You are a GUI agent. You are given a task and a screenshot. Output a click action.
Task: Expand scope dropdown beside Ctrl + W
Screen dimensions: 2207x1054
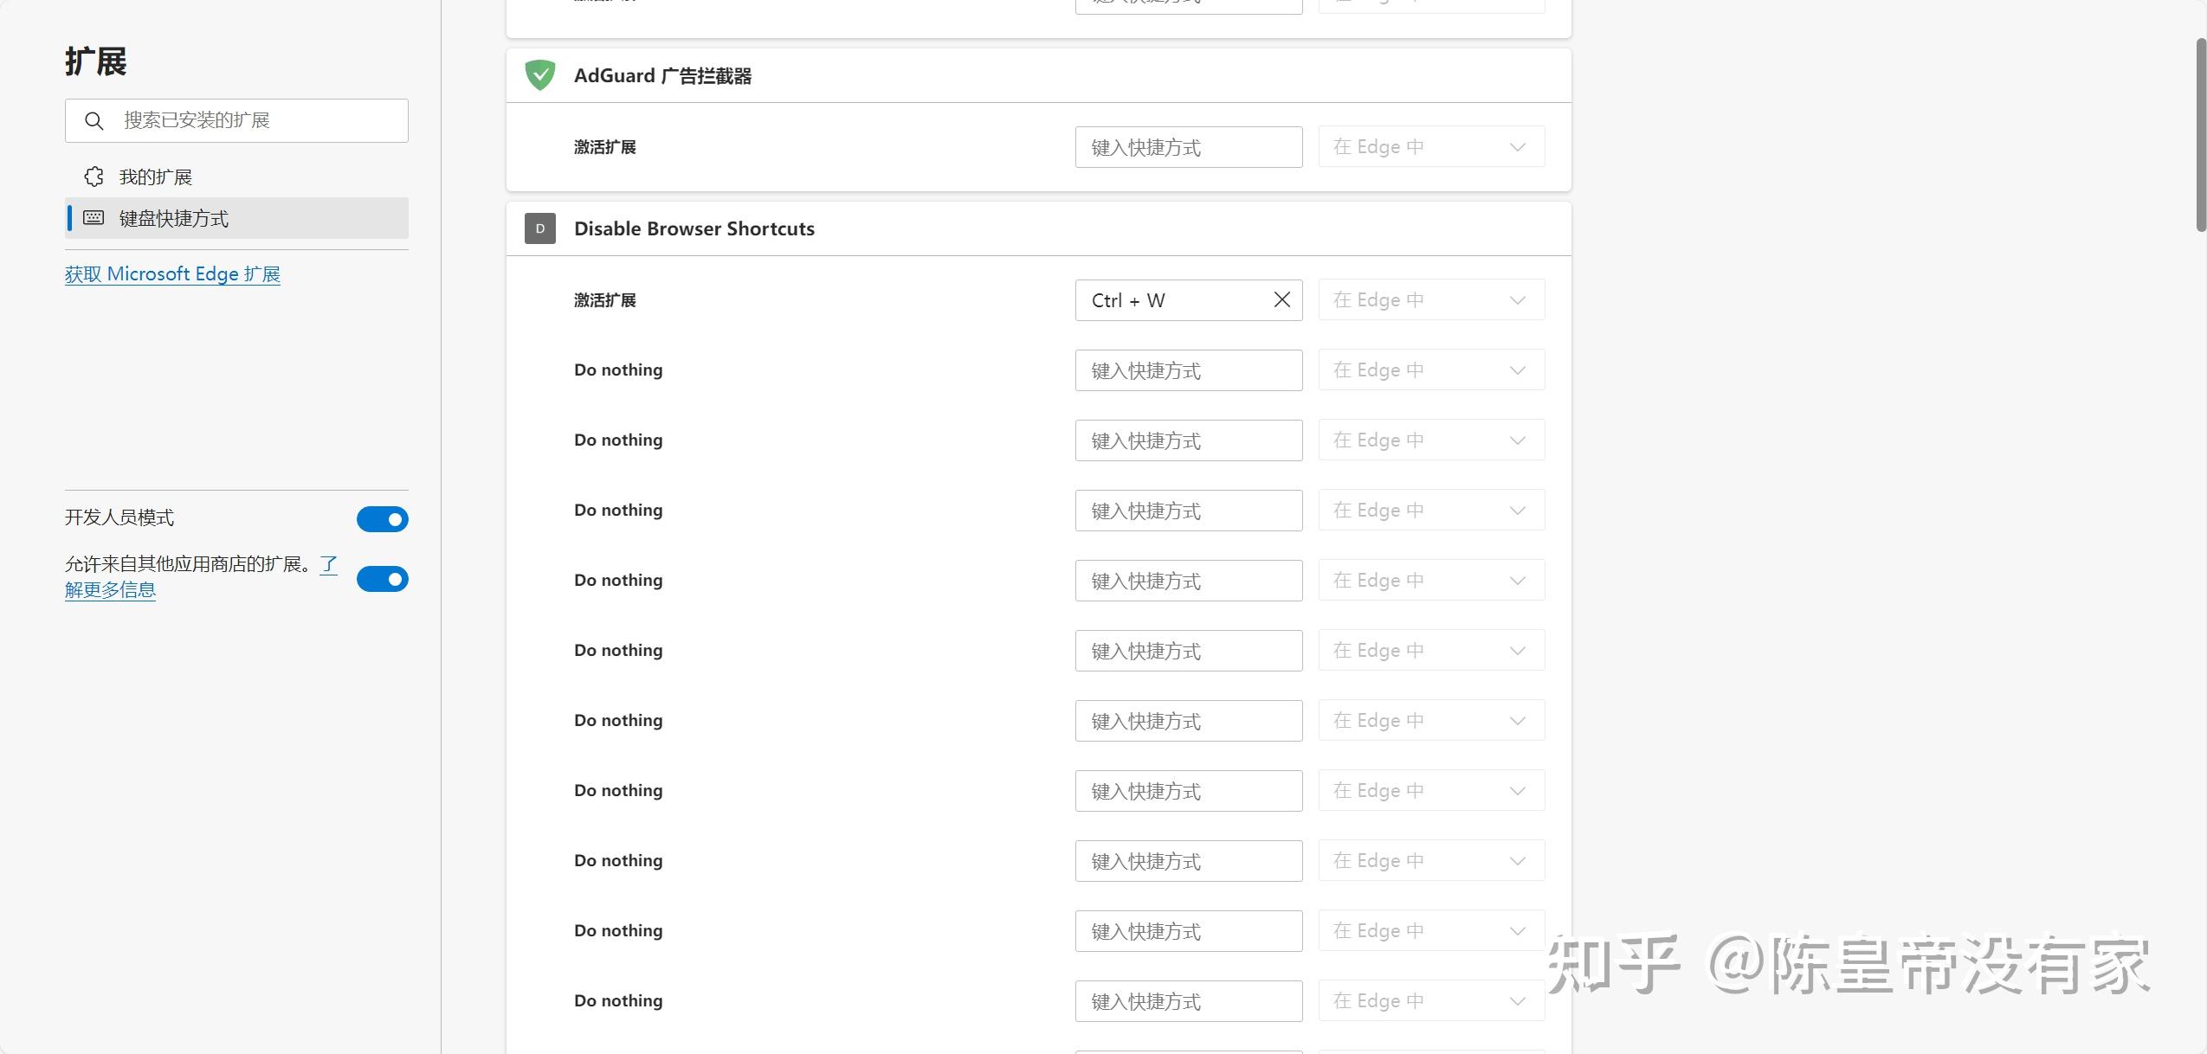(1430, 300)
